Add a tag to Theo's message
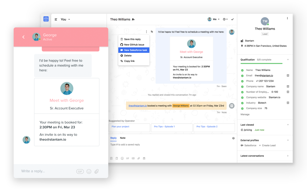Viewport: 307px width, 193px height. click(x=151, y=32)
